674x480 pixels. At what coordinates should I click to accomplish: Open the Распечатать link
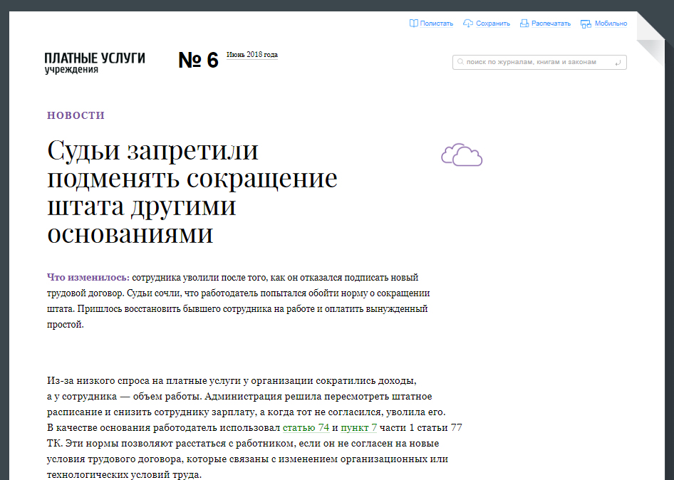tap(551, 24)
